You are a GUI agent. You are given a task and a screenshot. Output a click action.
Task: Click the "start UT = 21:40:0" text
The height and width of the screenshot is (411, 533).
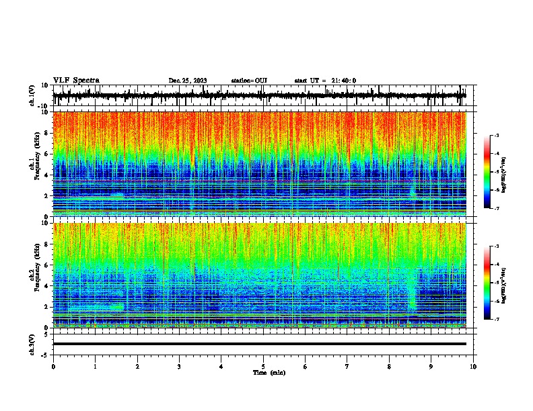pos(325,81)
